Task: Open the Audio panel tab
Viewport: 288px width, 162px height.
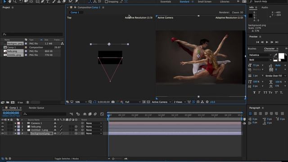Action: click(265, 7)
